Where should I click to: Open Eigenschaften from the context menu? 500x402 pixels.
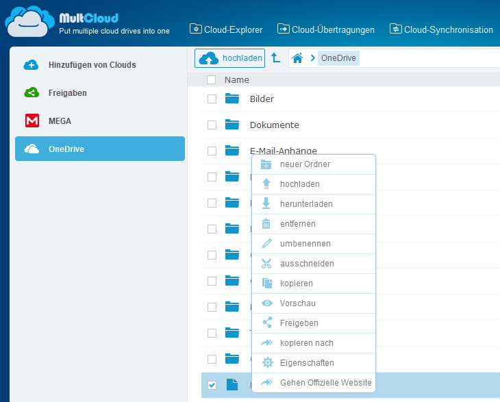point(314,363)
